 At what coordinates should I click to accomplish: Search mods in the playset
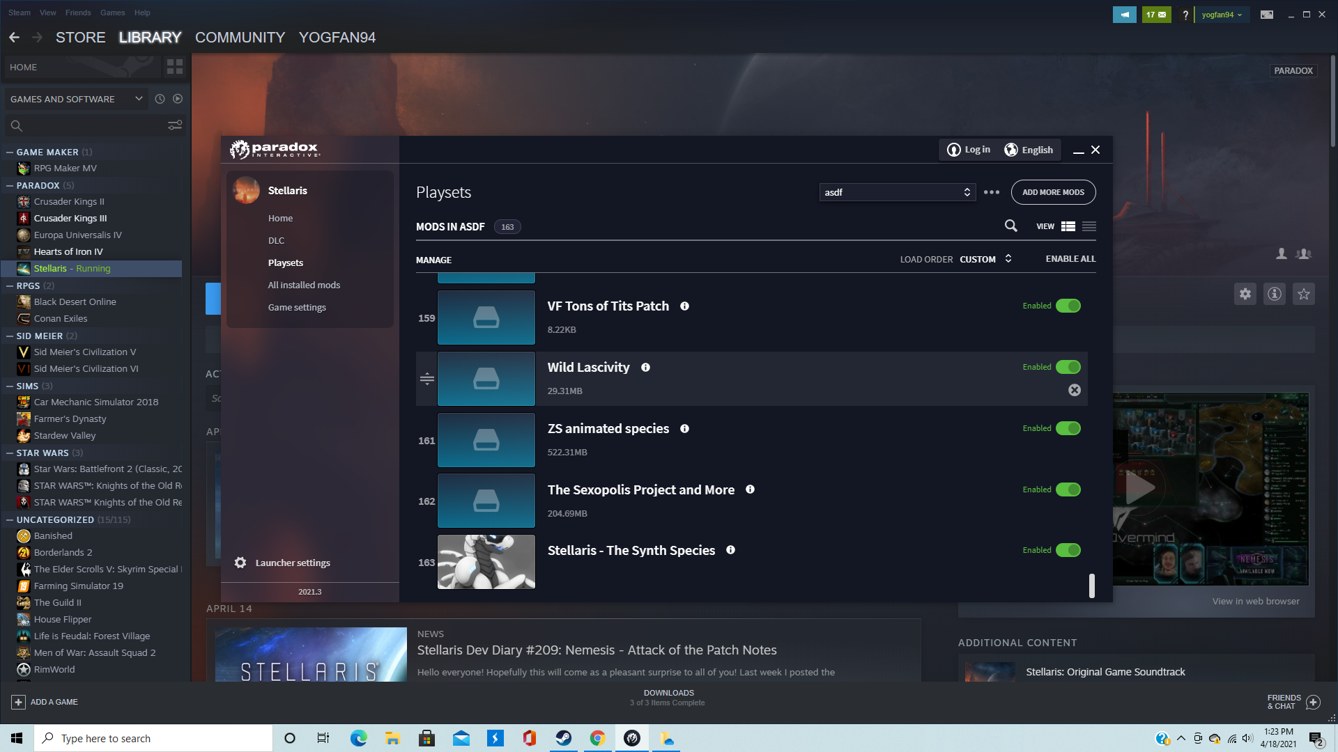pyautogui.click(x=1010, y=226)
